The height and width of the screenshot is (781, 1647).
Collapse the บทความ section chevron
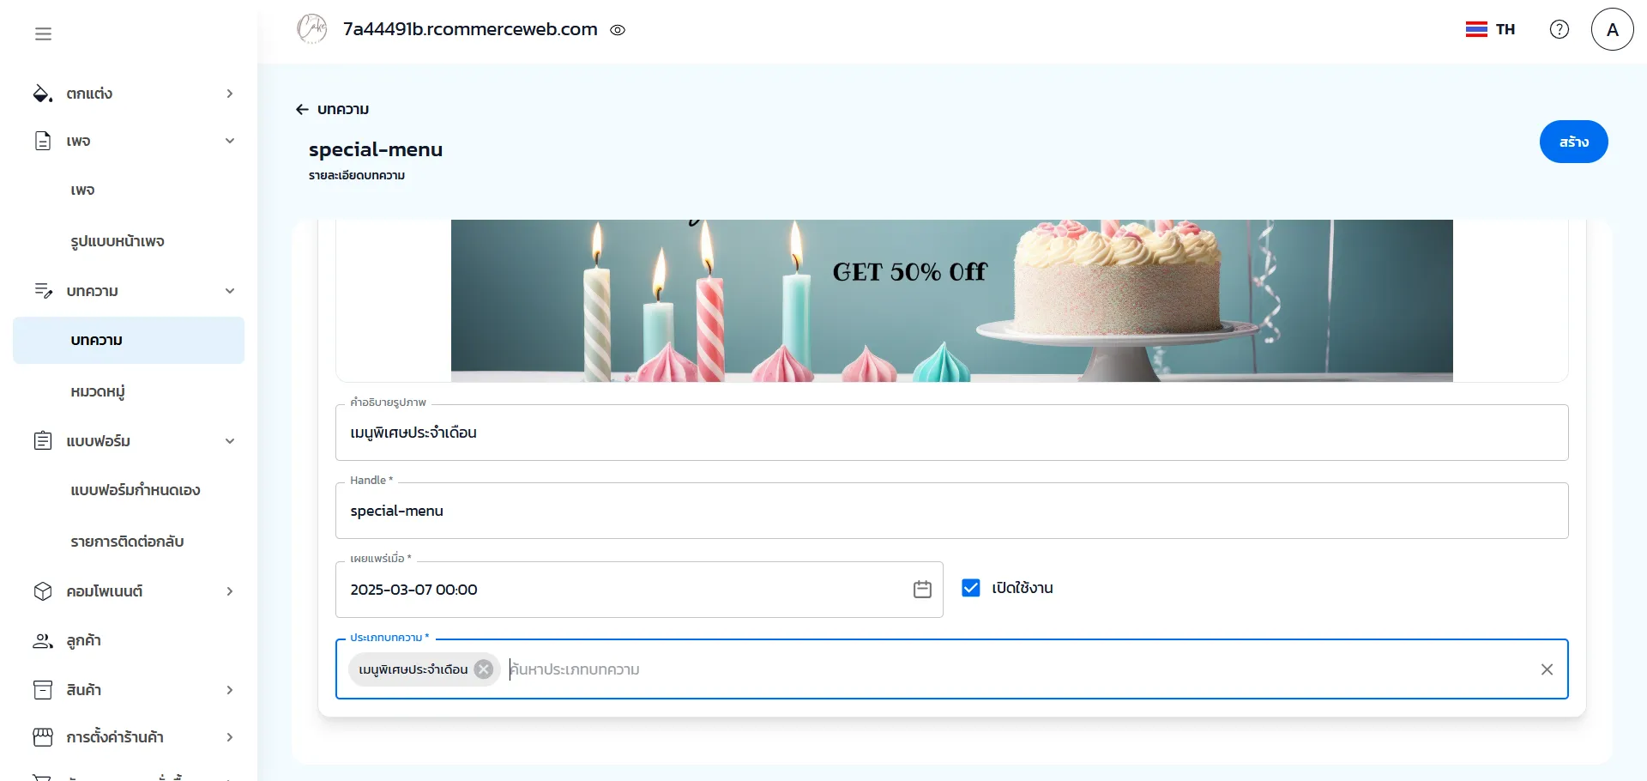230,291
